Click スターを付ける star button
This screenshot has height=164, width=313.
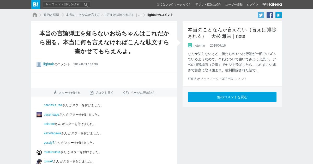[x=67, y=93]
